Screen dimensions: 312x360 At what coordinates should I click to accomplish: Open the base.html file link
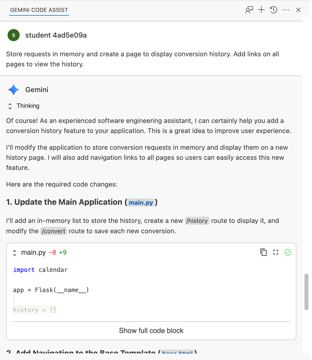[x=177, y=352]
